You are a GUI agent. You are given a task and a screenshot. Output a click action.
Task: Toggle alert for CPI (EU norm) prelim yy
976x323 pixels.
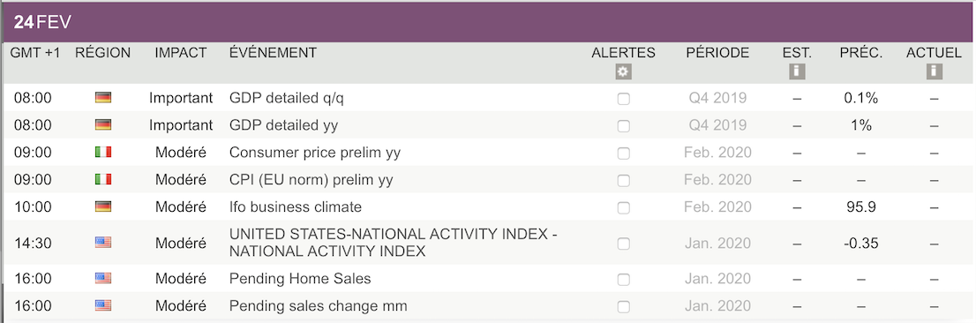pyautogui.click(x=623, y=181)
